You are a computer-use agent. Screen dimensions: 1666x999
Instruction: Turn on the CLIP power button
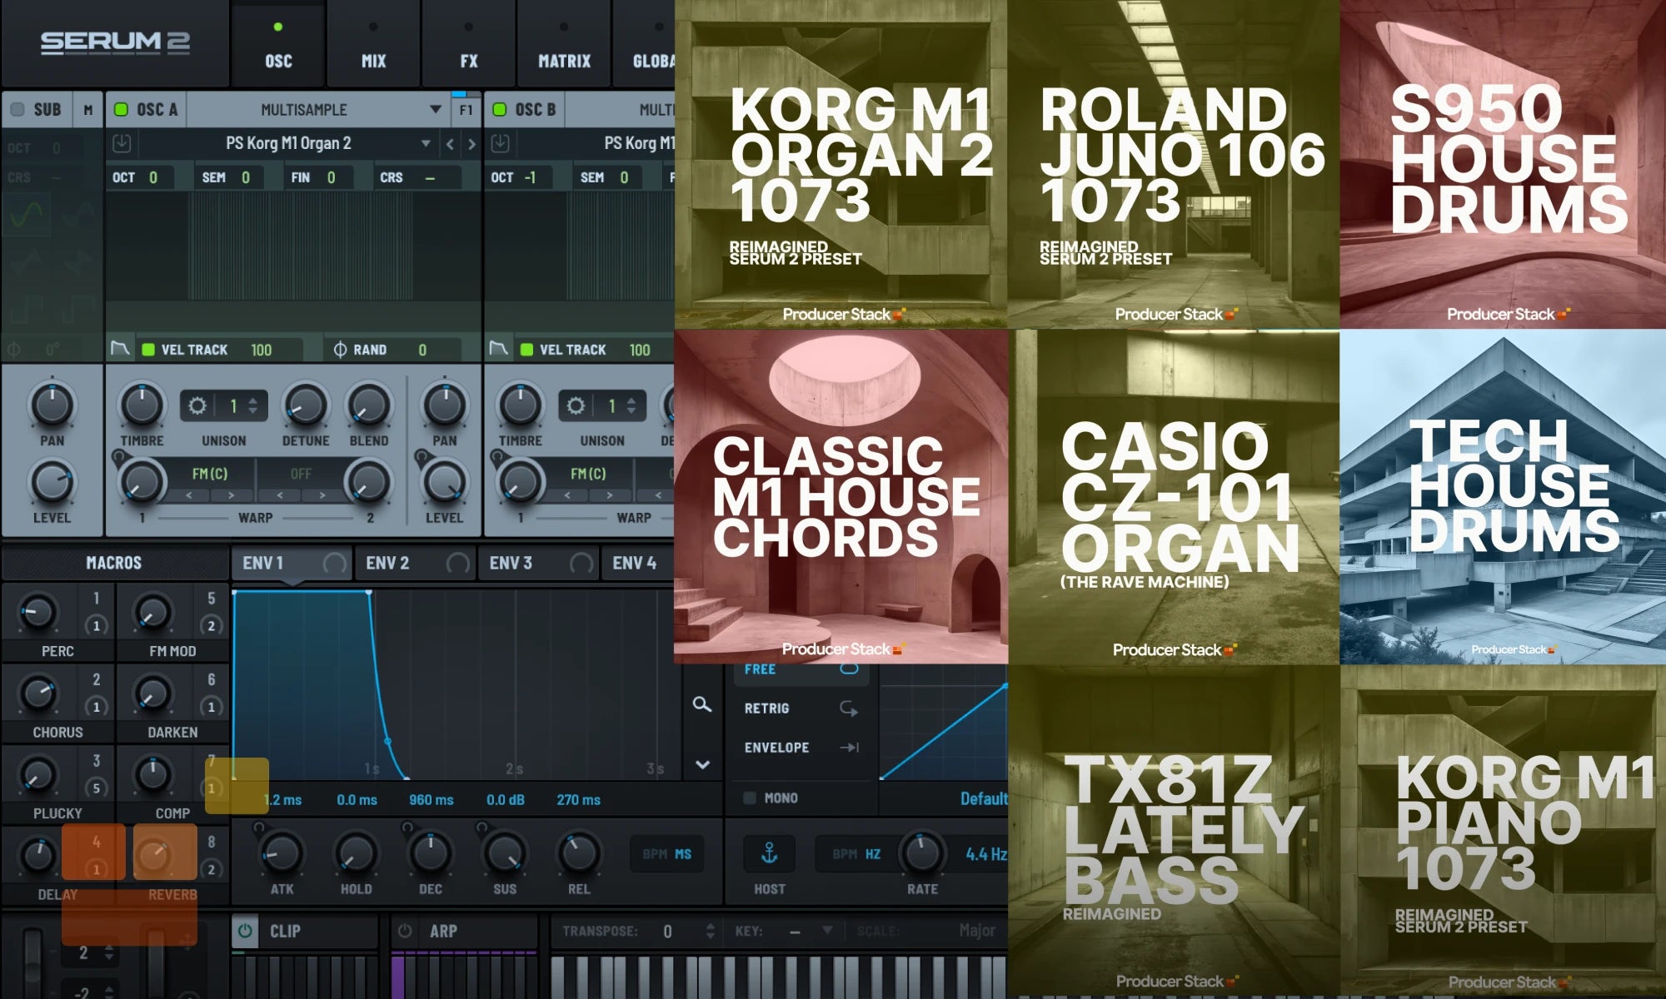245,931
